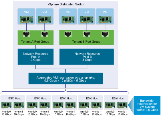This screenshot has width=161, height=118.
Task: Select the vmnic1 card of the fourth ESXi Host
Action: 96,105
